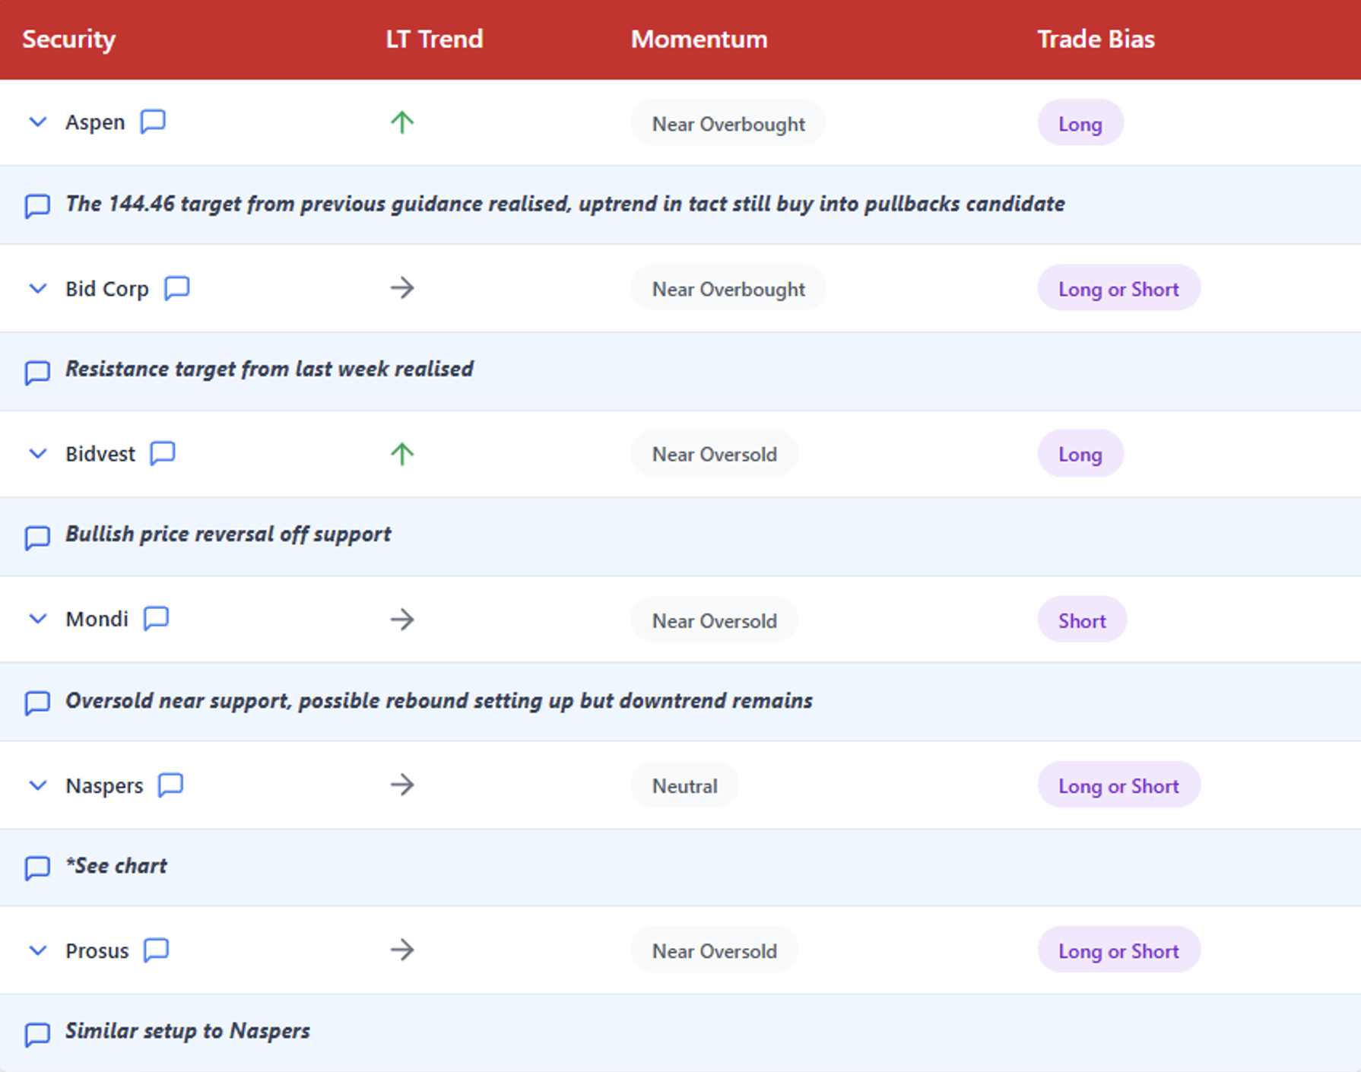This screenshot has width=1361, height=1072.
Task: Open the comment icon next to Mondi
Action: point(156,619)
